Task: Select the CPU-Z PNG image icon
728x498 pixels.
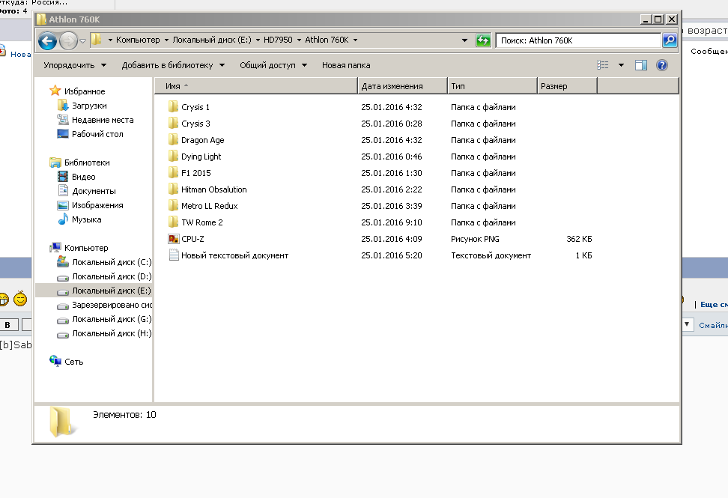Action: [x=173, y=239]
